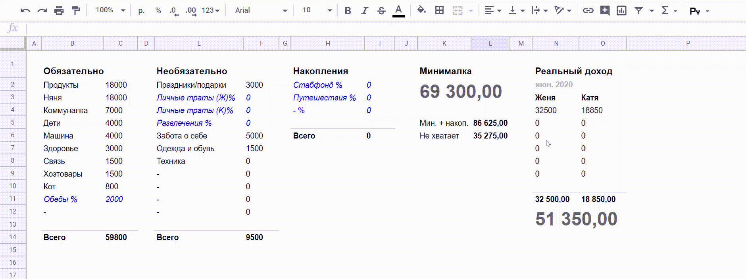The width and height of the screenshot is (746, 279).
Task: Click the 'Накопления' heading cell
Action: pyautogui.click(x=321, y=71)
